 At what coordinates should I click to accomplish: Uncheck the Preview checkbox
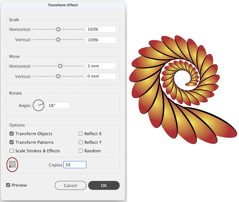click(8, 185)
